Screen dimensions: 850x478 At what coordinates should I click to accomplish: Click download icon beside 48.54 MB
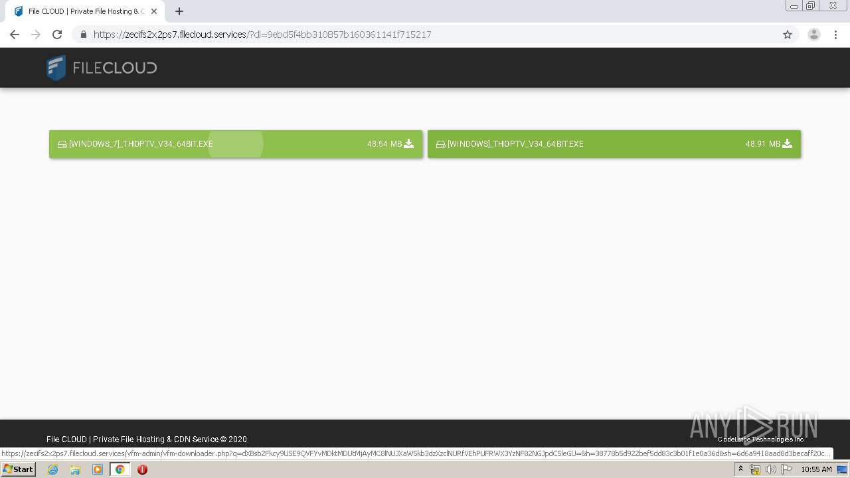tap(409, 143)
